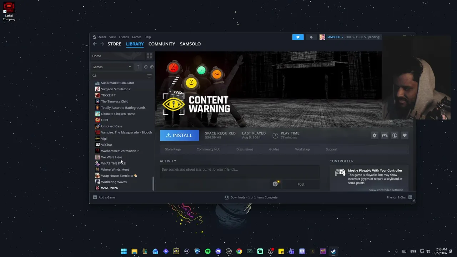Open the STORE tab
This screenshot has width=457, height=257.
(x=114, y=44)
